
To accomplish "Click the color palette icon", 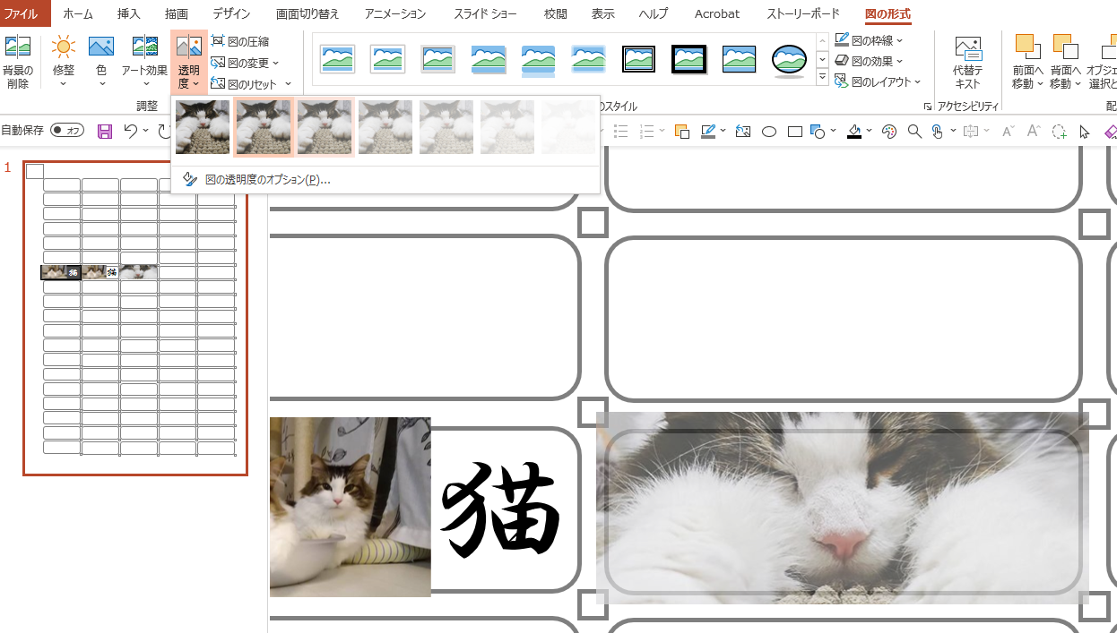I will click(x=888, y=132).
